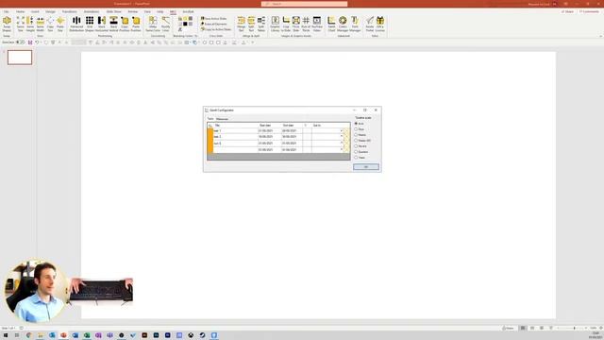Select the Years timeline scale option

click(x=356, y=158)
